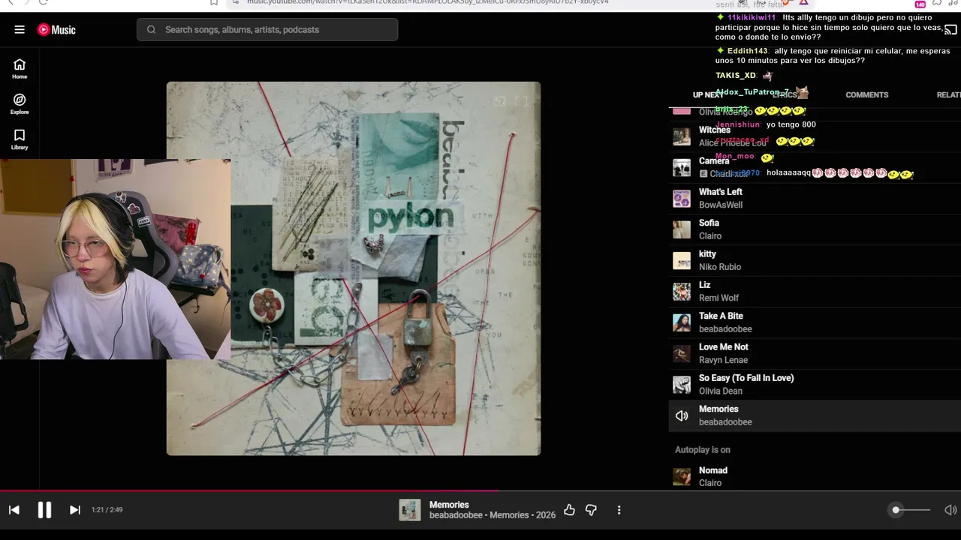Click the Cast to device icon
961x540 pixels.
point(950,30)
